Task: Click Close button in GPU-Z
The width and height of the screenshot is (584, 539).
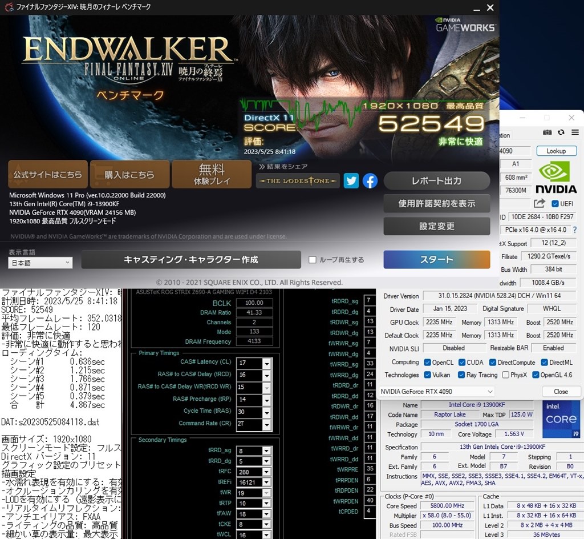Action: coord(561,391)
